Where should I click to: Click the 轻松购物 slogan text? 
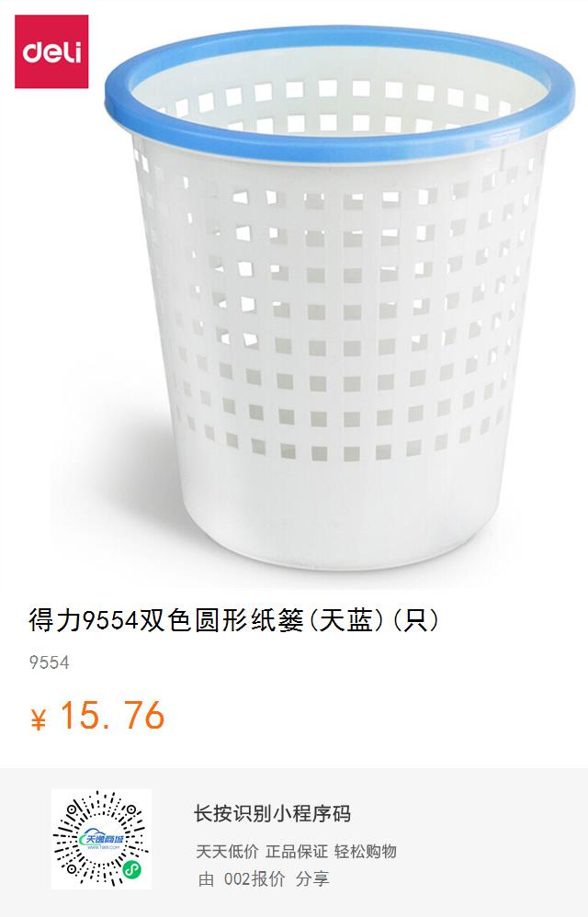366,851
